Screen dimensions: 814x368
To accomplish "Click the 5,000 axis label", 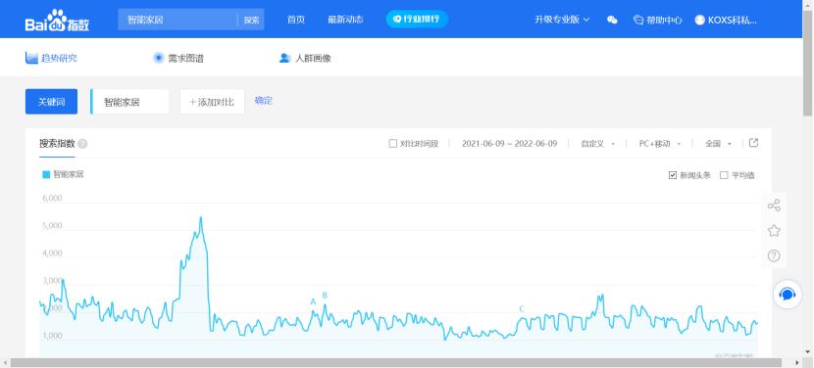I will point(51,225).
